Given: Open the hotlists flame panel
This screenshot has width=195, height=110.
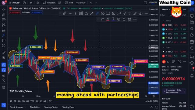Looking at the screenshot, I should (192, 35).
